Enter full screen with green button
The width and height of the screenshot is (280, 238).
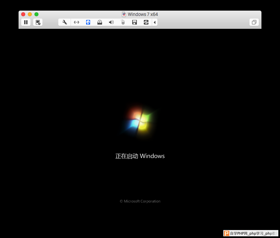coord(36,14)
